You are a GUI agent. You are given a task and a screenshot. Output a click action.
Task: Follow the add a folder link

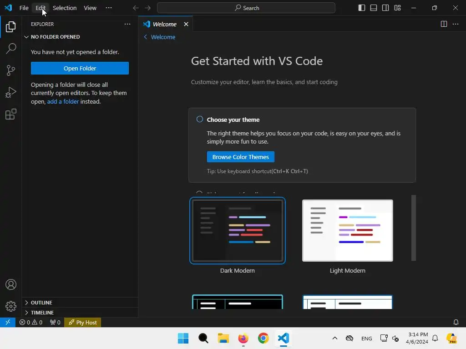click(x=63, y=101)
